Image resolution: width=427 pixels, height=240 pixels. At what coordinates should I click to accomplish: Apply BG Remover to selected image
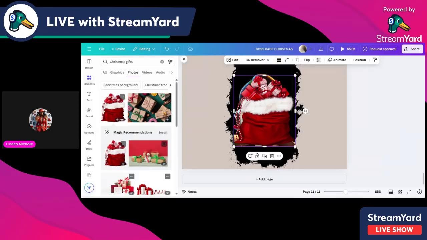tap(257, 60)
